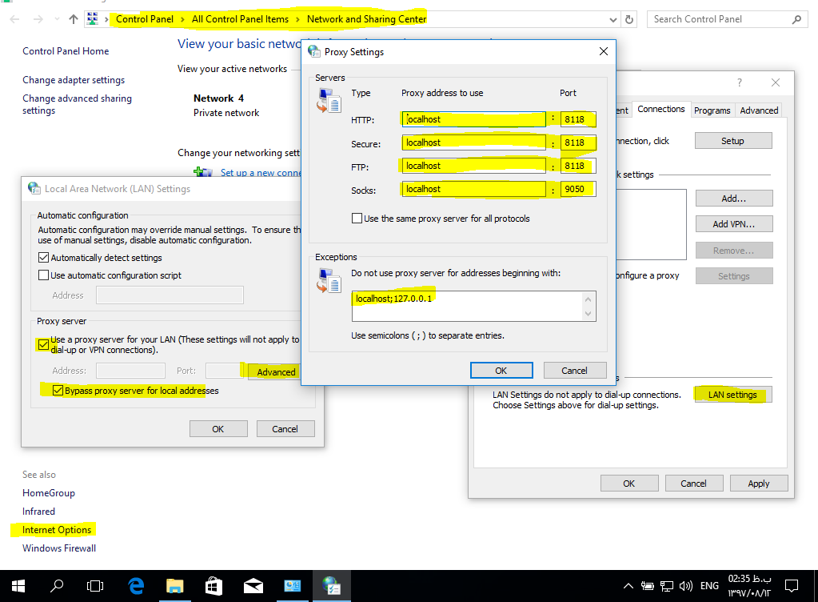The width and height of the screenshot is (818, 602).
Task: Open File Explorer from the taskbar
Action: 175,586
